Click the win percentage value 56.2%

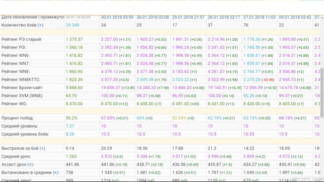[72, 118]
